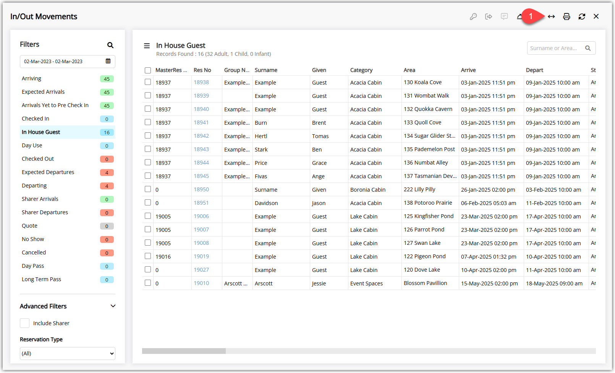Select the Sharer Arrivals filter
Screen dimensions: 615x373
tap(68, 199)
